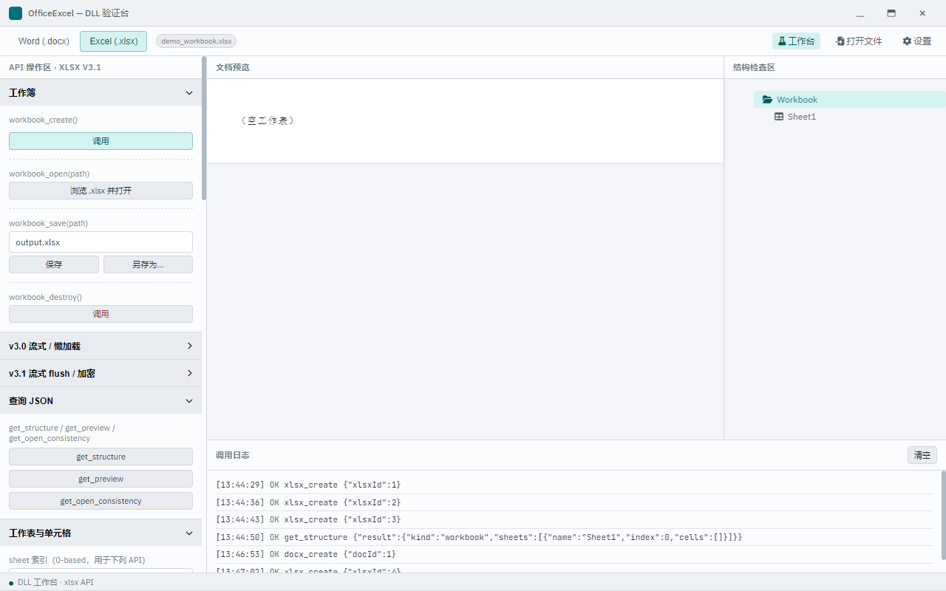Click the workbook_open(path) label
The height and width of the screenshot is (591, 946).
[x=49, y=174]
